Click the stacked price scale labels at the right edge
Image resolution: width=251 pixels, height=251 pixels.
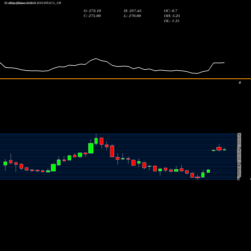[239, 157]
